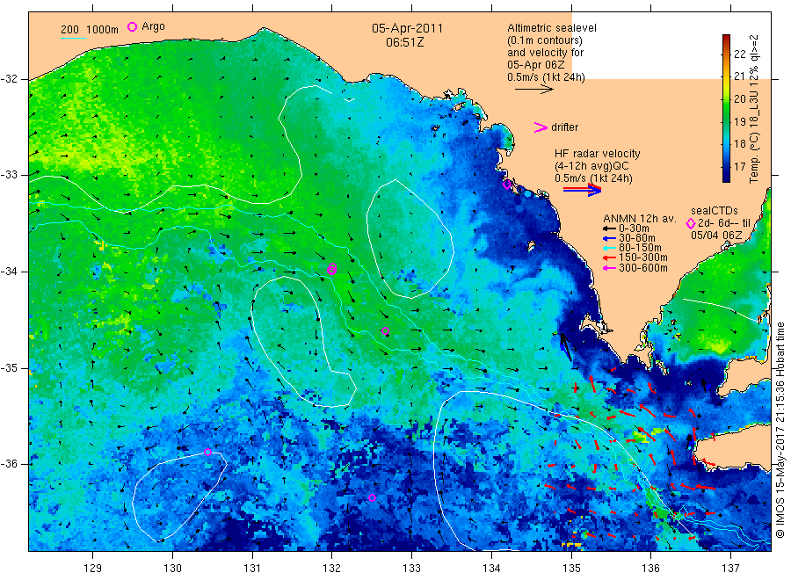Click the cyan 200m isobath legend line
This screenshot has width=791, height=580.
[73, 39]
